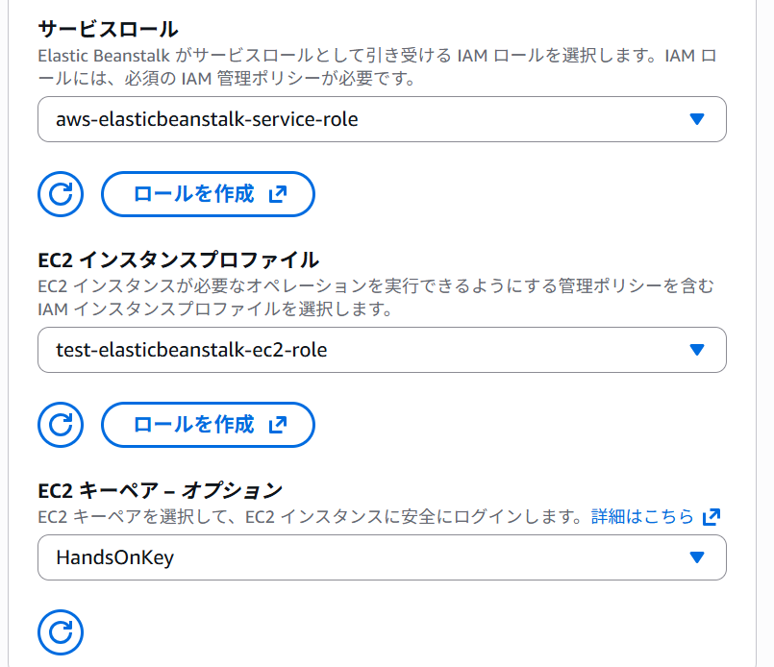Open the HandsOnKey key pair dropdown

(382, 557)
